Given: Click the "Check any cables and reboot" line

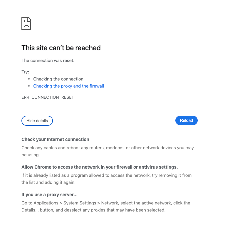Looking at the screenshot, I should pyautogui.click(x=108, y=148).
